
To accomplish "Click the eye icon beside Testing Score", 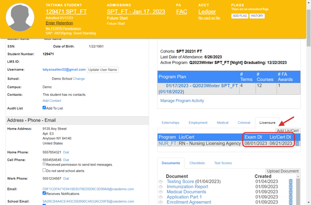I will click(161, 182).
